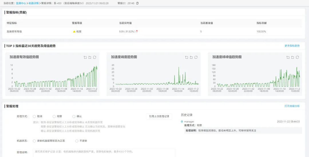Click area zoom icon on 加速度峰峰值趋势图 chart
309x157 pixels.
click(288, 57)
